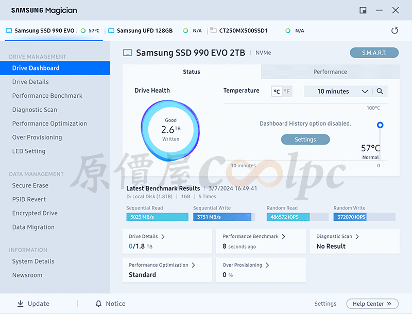Click the Samsung SSD 990 EVO drive icon
Image resolution: width=412 pixels, height=314 pixels.
[9, 31]
